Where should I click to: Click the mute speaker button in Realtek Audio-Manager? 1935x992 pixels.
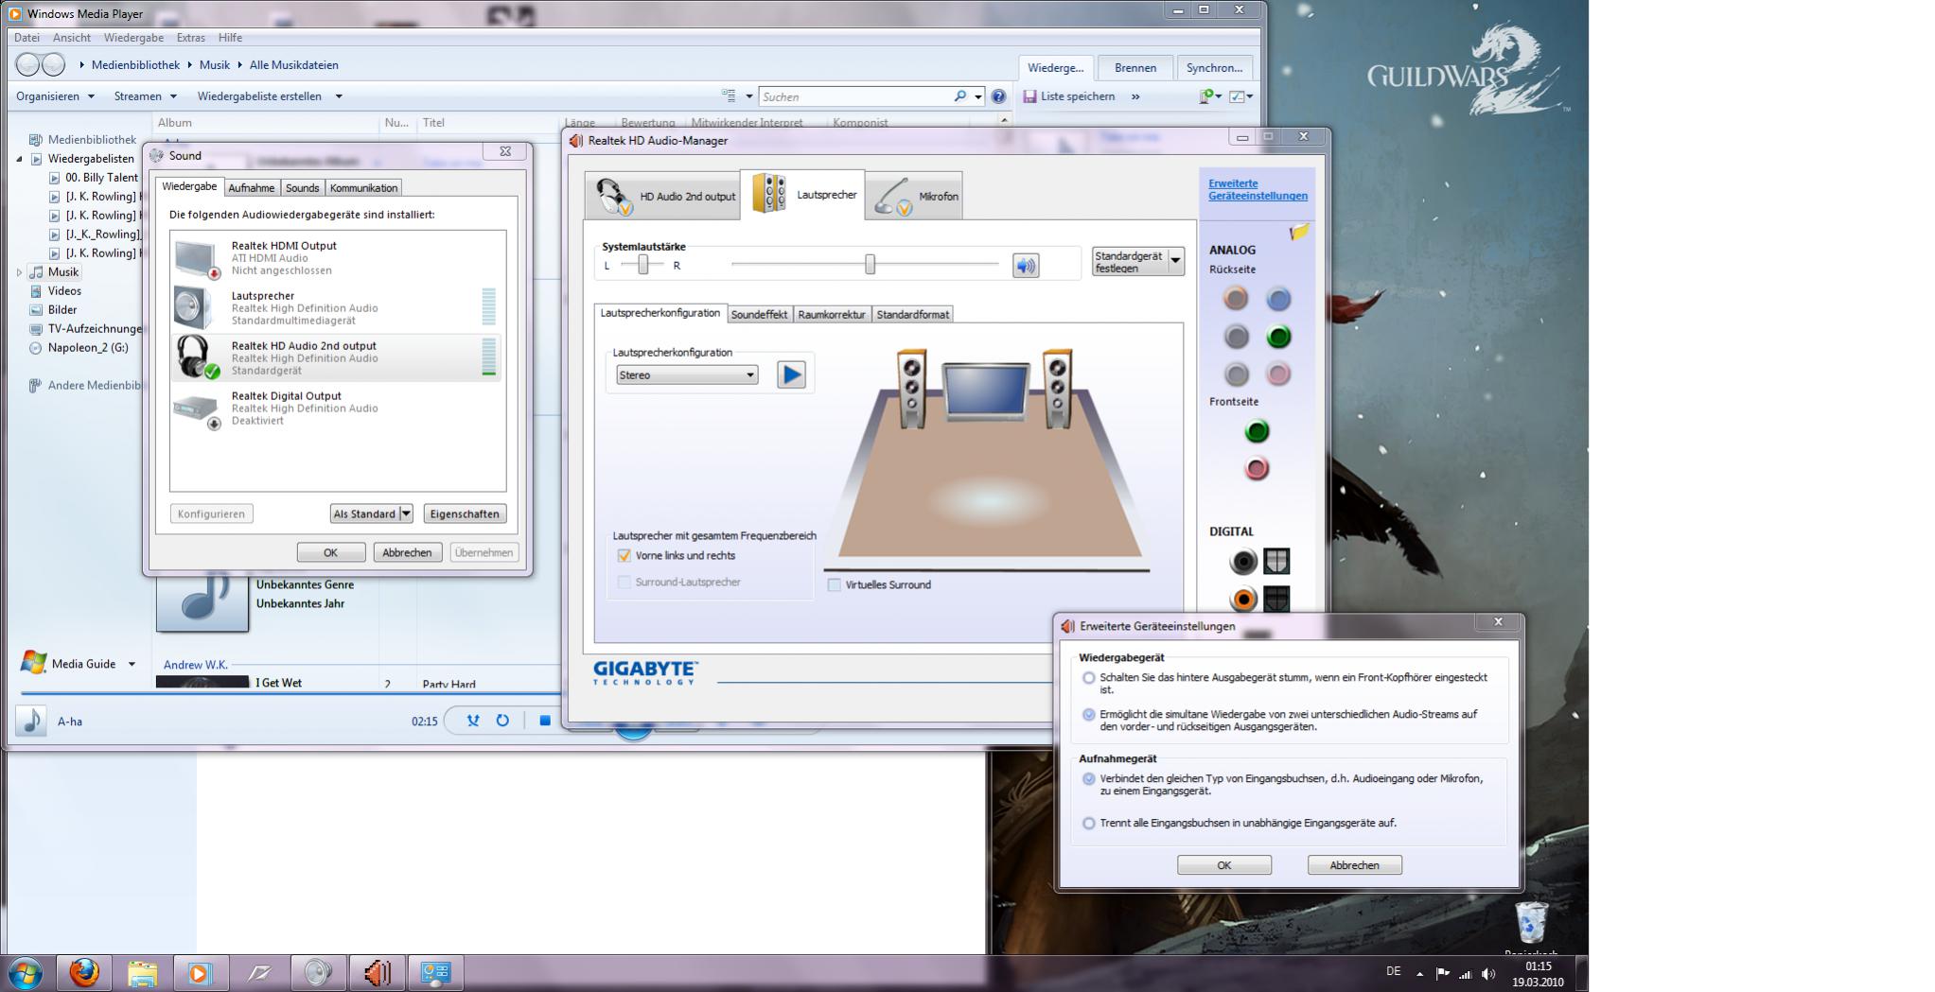click(x=1026, y=266)
